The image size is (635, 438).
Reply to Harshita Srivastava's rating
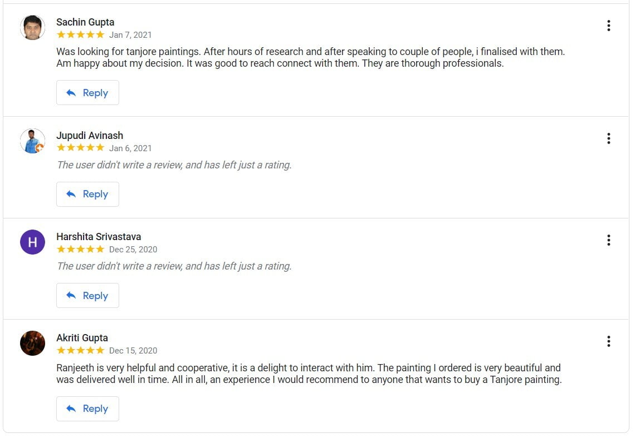point(87,296)
